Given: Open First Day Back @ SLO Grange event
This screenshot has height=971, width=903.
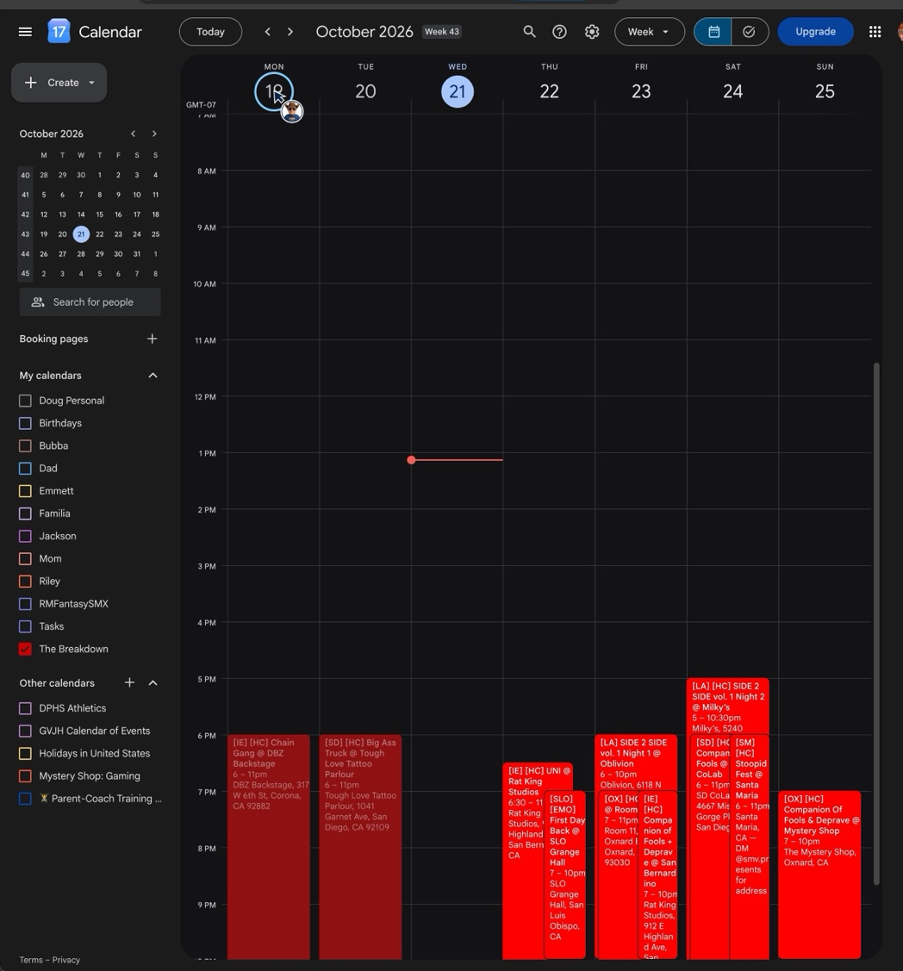Looking at the screenshot, I should point(564,875).
